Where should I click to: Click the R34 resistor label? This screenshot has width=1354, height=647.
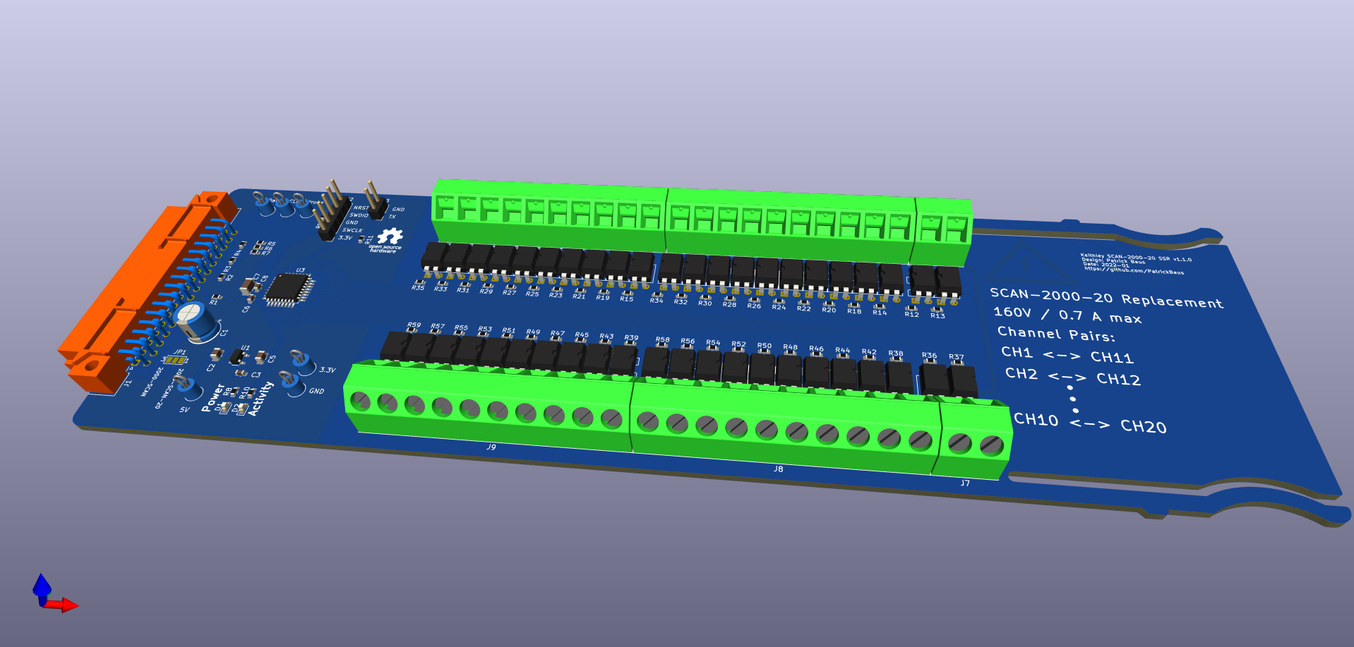(x=657, y=301)
